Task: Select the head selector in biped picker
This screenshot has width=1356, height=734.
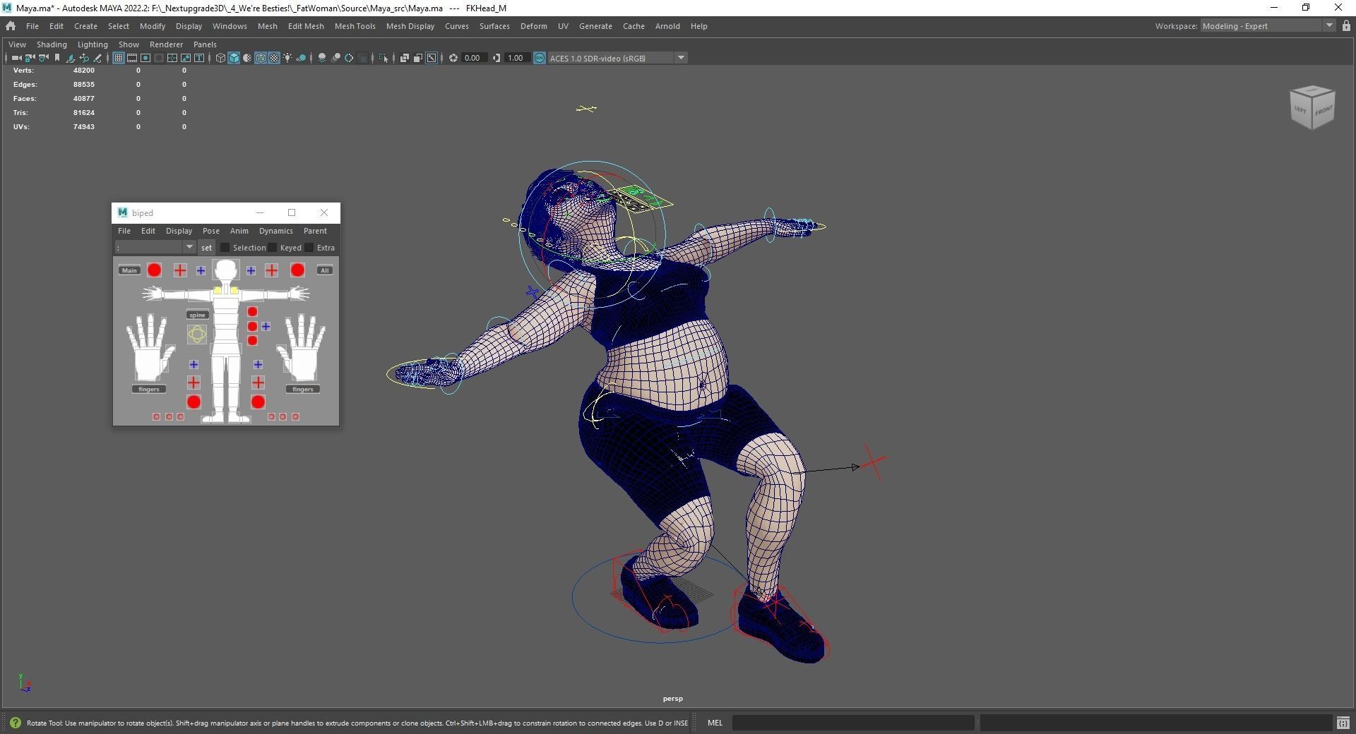Action: point(225,271)
